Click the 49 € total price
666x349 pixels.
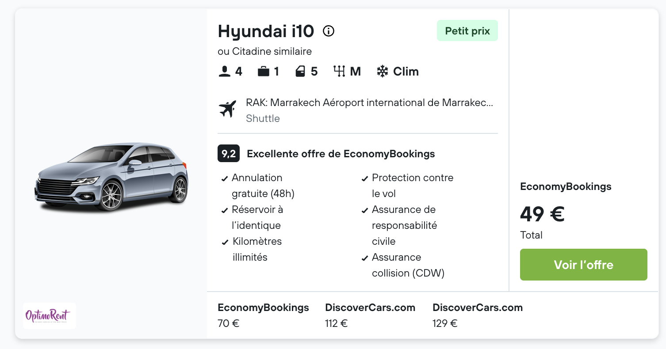click(x=542, y=214)
